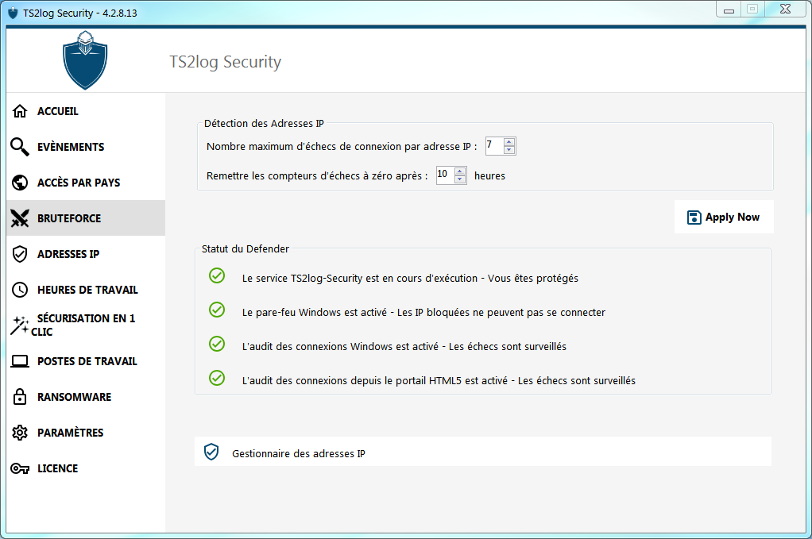
Task: Open Gestionnaire des adresses IP
Action: pos(482,452)
